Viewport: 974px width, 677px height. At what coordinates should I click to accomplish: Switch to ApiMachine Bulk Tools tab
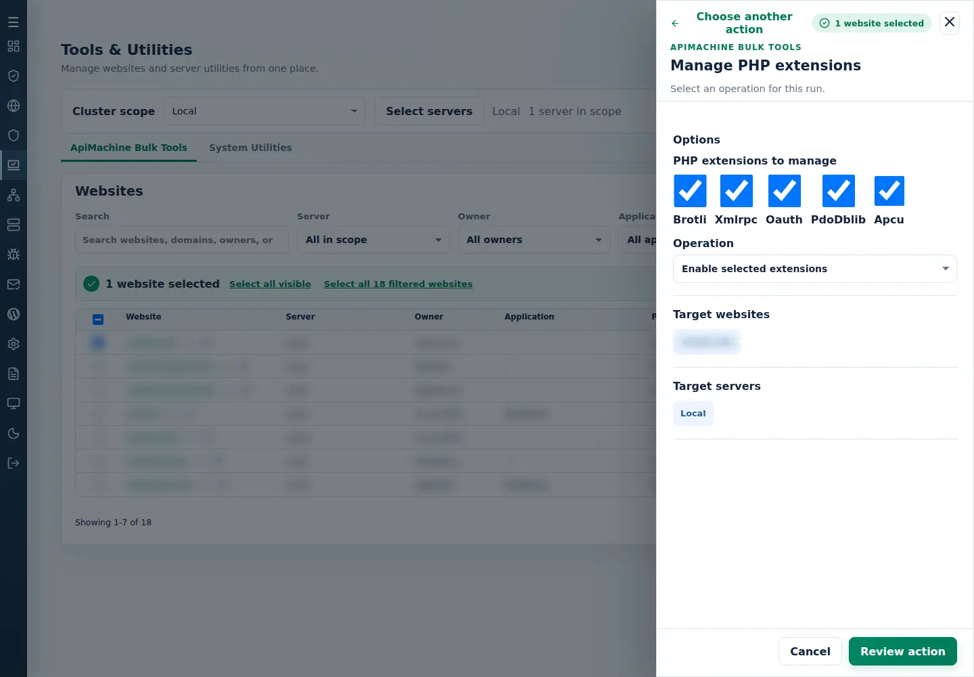(129, 148)
